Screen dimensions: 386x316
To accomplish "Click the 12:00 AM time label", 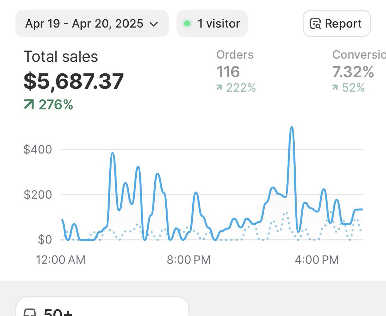I will tap(61, 259).
